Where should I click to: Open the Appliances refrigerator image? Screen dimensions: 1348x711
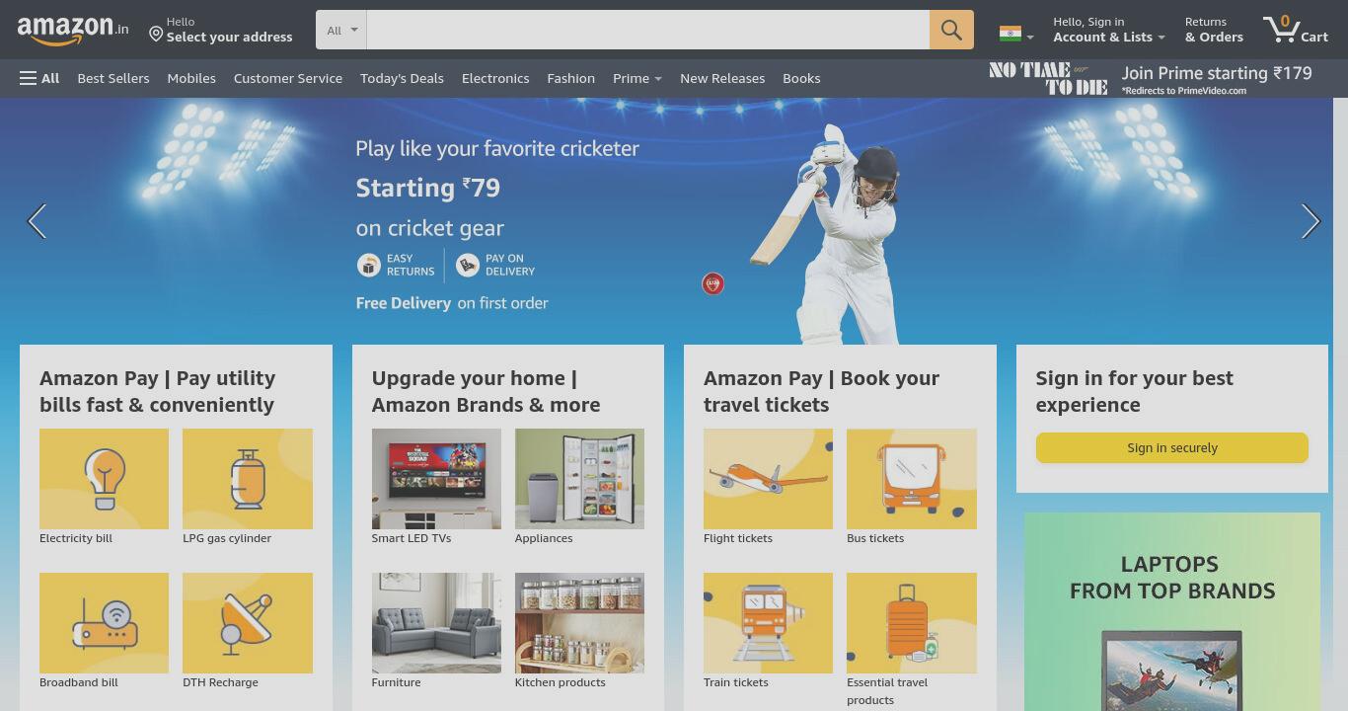click(x=579, y=479)
